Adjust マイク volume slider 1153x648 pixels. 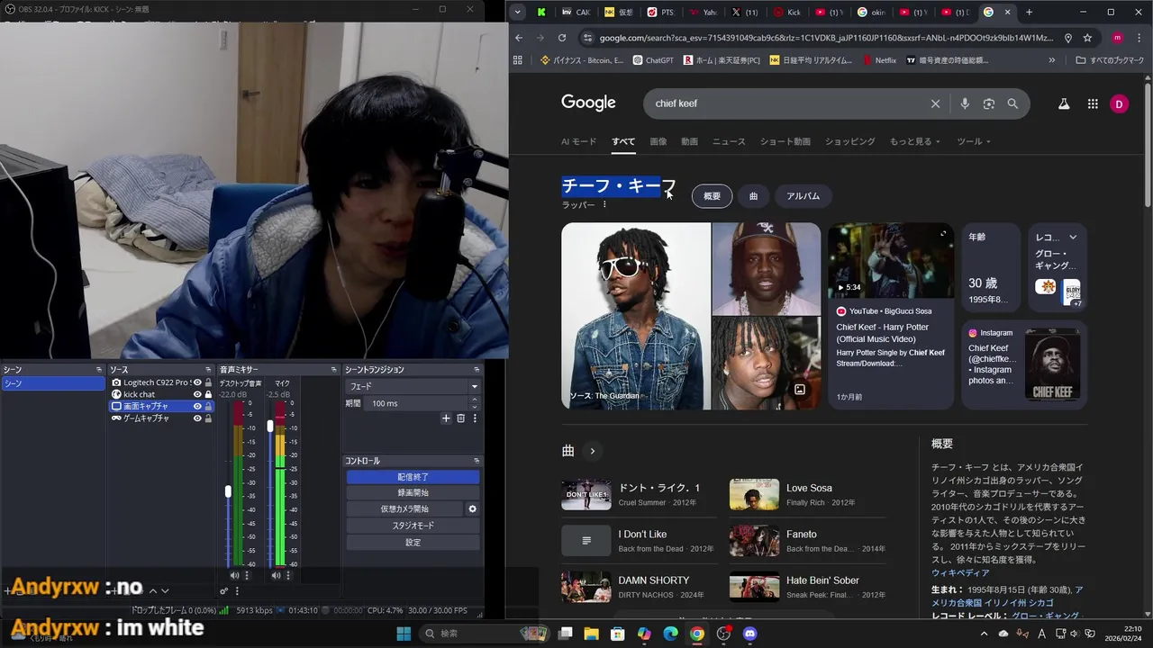[x=269, y=426]
